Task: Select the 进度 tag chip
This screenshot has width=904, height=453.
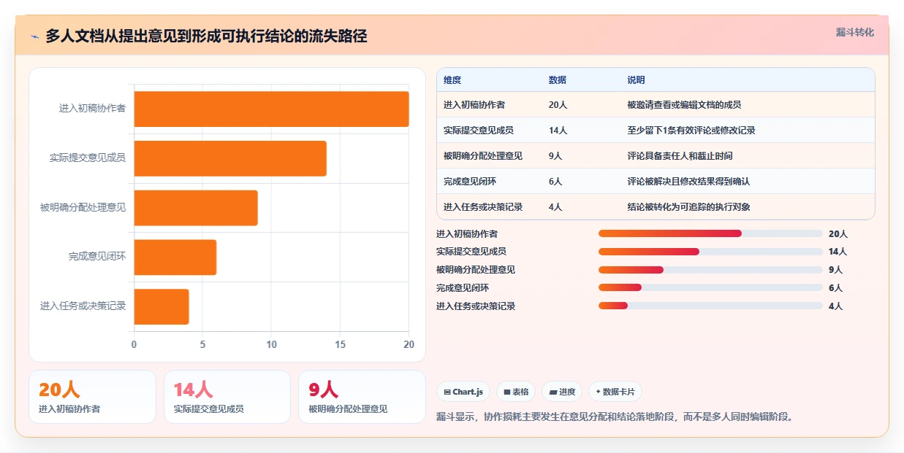Action: (x=562, y=392)
